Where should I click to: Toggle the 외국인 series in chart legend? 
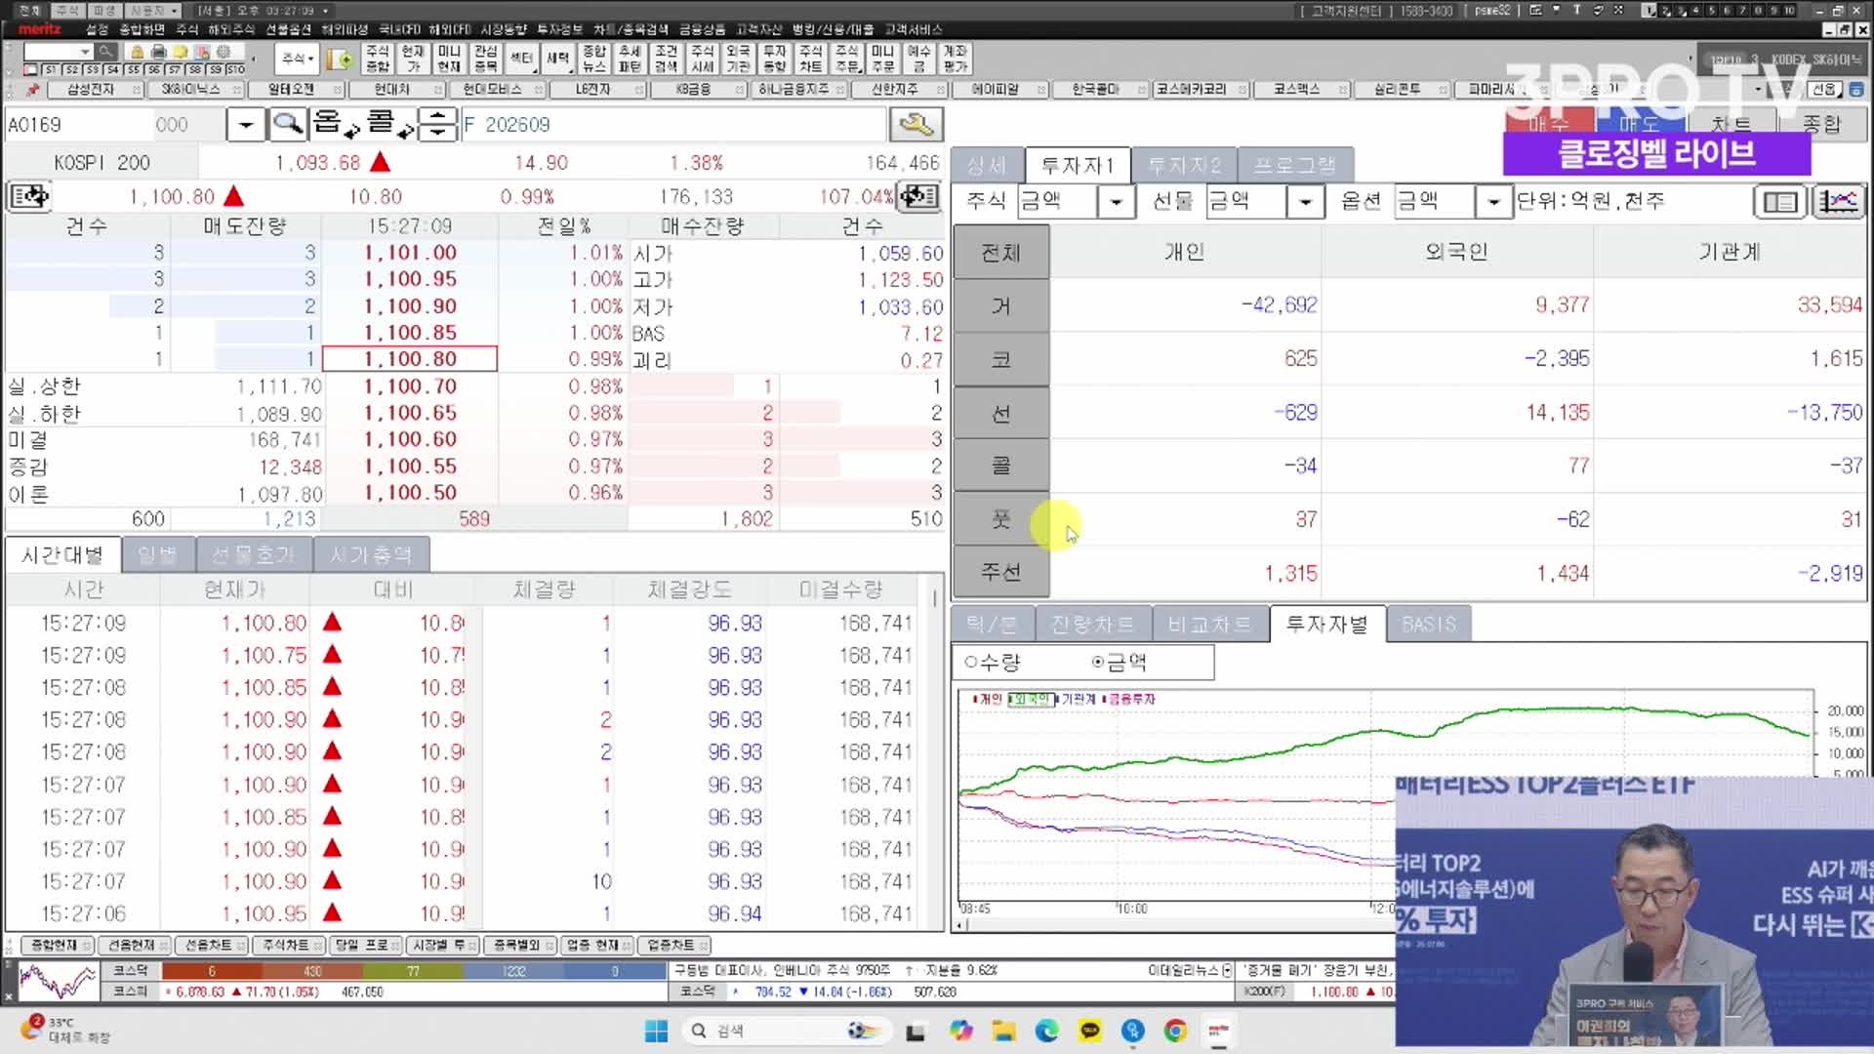click(x=1031, y=699)
